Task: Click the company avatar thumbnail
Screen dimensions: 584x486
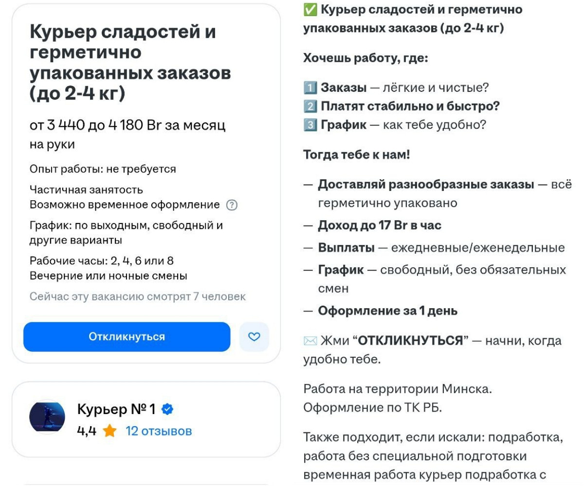Action: tap(49, 418)
